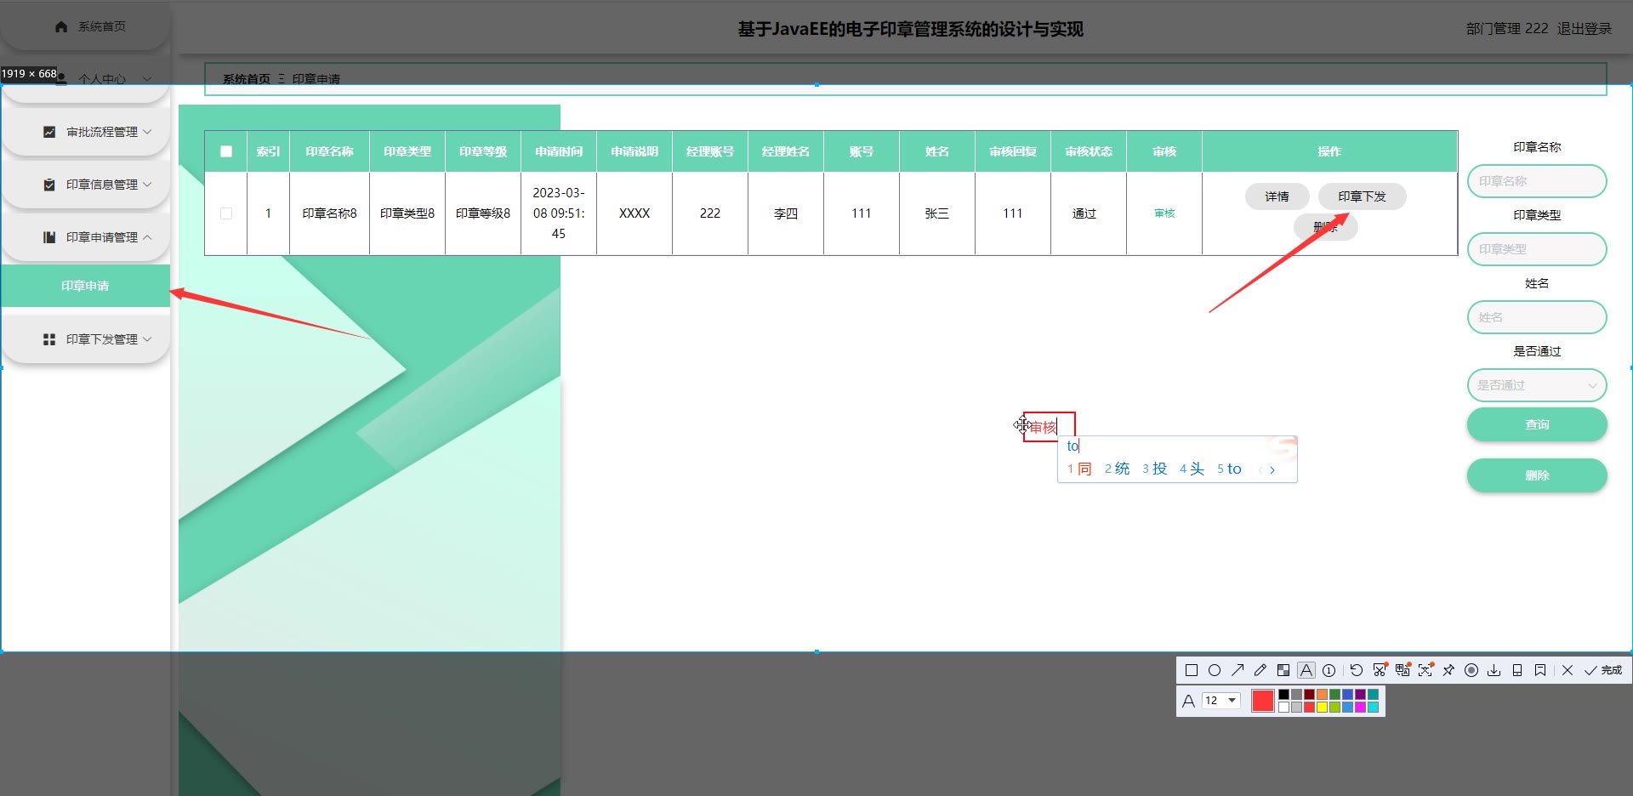Choose IME candidate 1 同
The height and width of the screenshot is (796, 1633).
[1079, 469]
